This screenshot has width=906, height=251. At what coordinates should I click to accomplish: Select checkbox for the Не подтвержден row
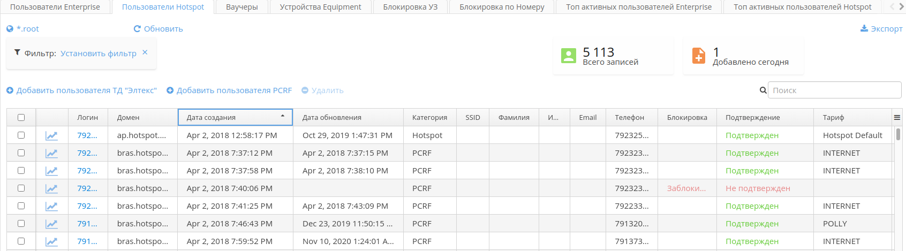21,188
